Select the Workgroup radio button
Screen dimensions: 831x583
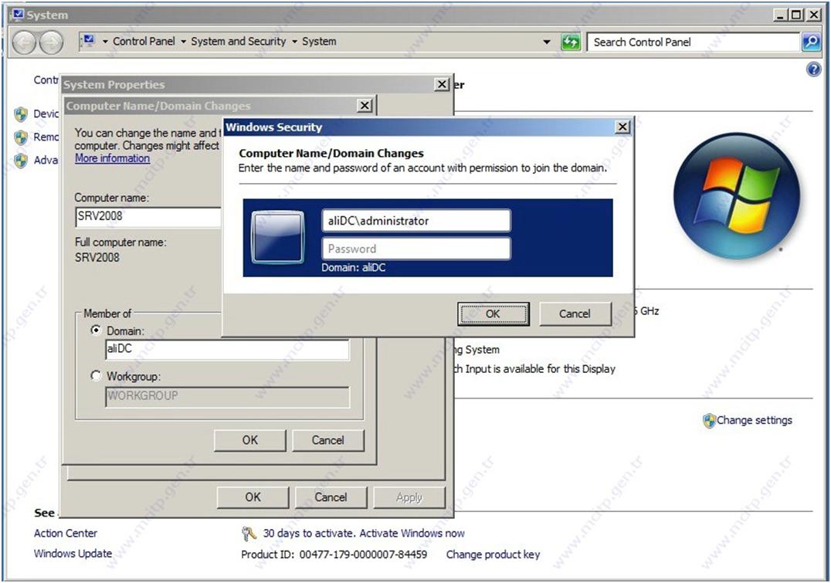point(96,376)
